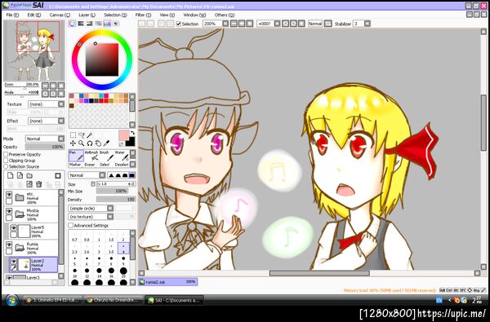Activate the Move tool
Viewport: 490px width, 322px height.
(73, 143)
